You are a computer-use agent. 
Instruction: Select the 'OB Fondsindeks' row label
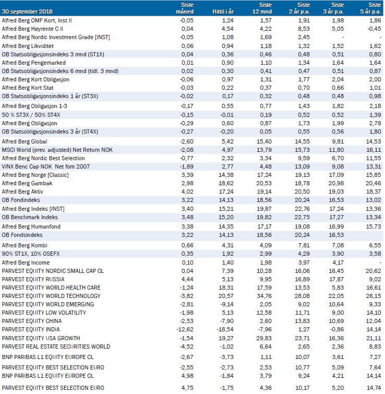click(22, 235)
